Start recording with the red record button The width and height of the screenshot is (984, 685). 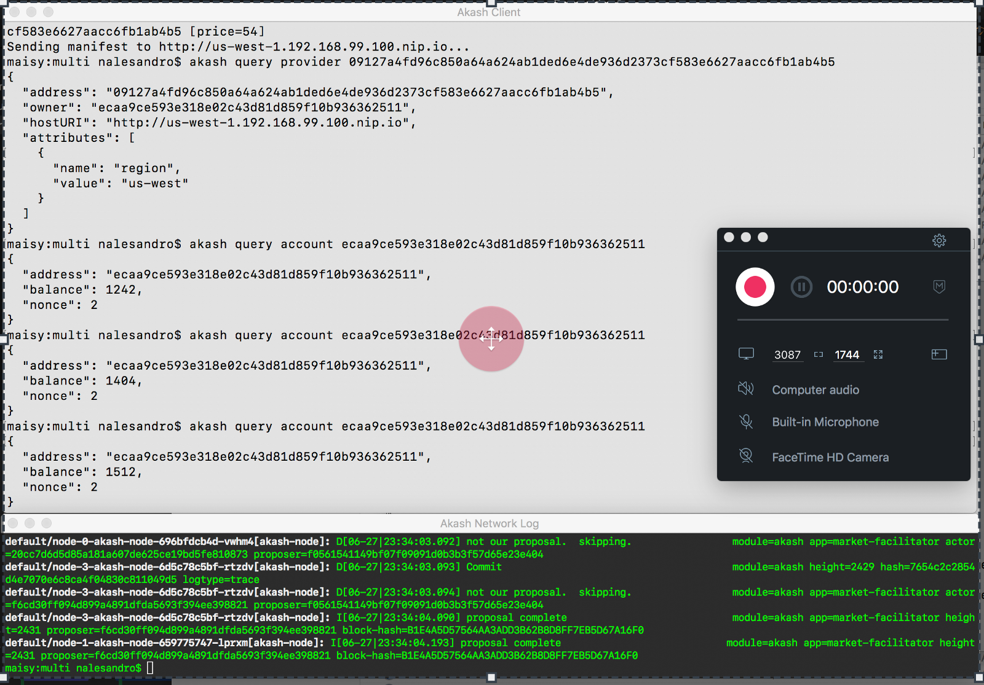pos(755,287)
